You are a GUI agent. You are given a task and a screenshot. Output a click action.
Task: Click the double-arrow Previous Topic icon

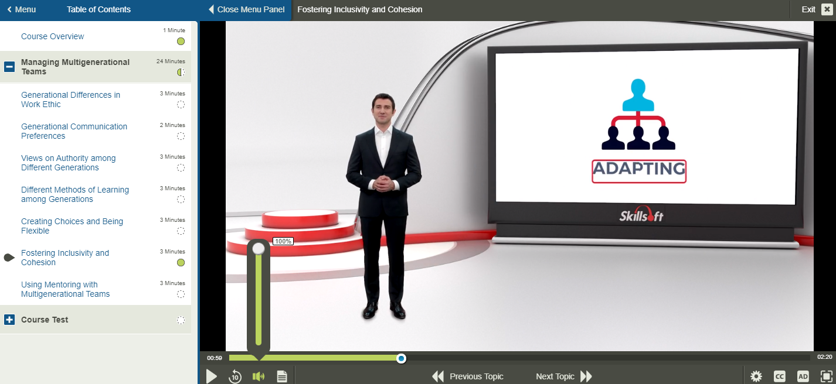[438, 376]
